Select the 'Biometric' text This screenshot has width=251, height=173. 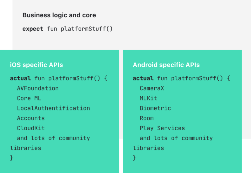(155, 108)
